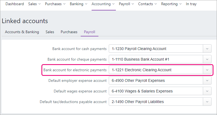Open the Purchases top navigation menu
The height and width of the screenshot is (115, 217).
[x=55, y=4]
